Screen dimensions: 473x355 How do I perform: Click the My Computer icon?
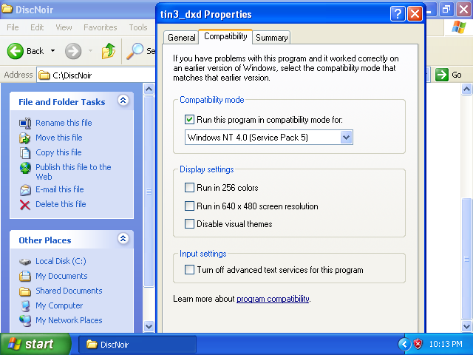click(x=25, y=305)
